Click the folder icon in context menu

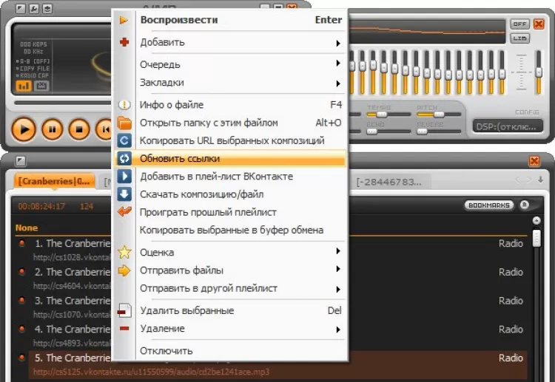coord(124,123)
